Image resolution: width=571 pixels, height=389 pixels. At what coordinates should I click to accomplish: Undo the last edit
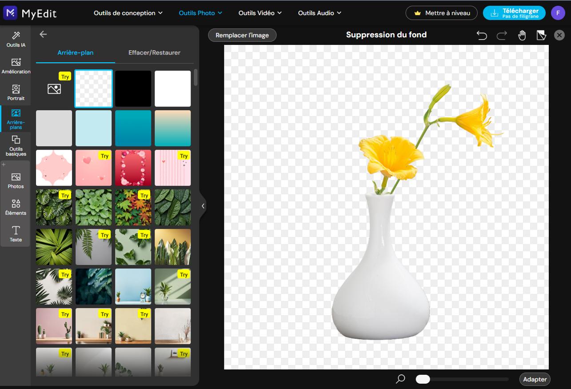click(482, 35)
